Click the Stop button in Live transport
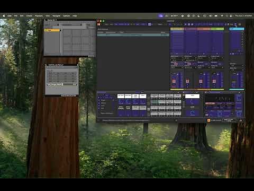Viewport: 254px width, 191px height. [x=189, y=24]
